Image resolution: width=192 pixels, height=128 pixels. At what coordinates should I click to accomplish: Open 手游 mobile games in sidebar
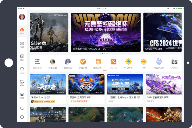point(22,96)
